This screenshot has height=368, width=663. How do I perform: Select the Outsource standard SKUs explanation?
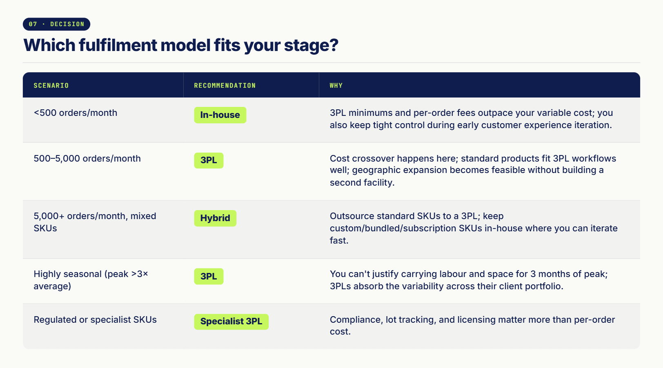(474, 228)
